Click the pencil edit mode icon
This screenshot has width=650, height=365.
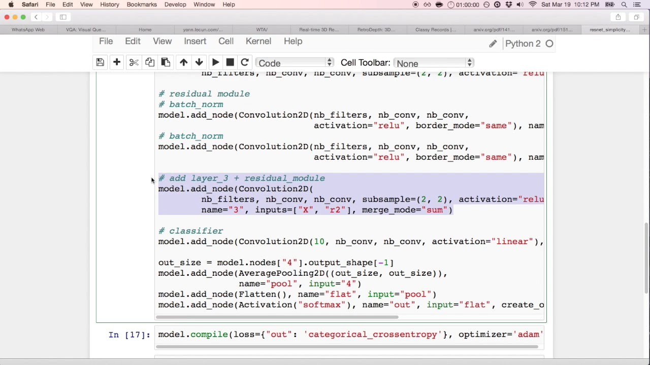coord(493,44)
